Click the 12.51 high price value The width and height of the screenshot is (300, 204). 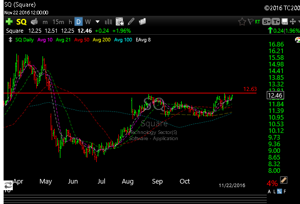coord(51,31)
